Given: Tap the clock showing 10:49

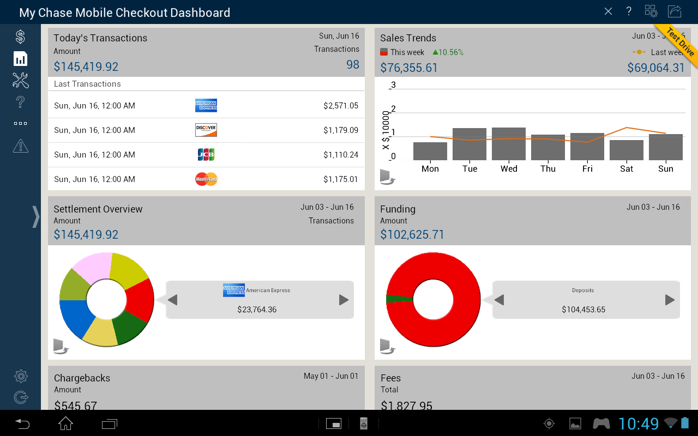Looking at the screenshot, I should pos(639,423).
